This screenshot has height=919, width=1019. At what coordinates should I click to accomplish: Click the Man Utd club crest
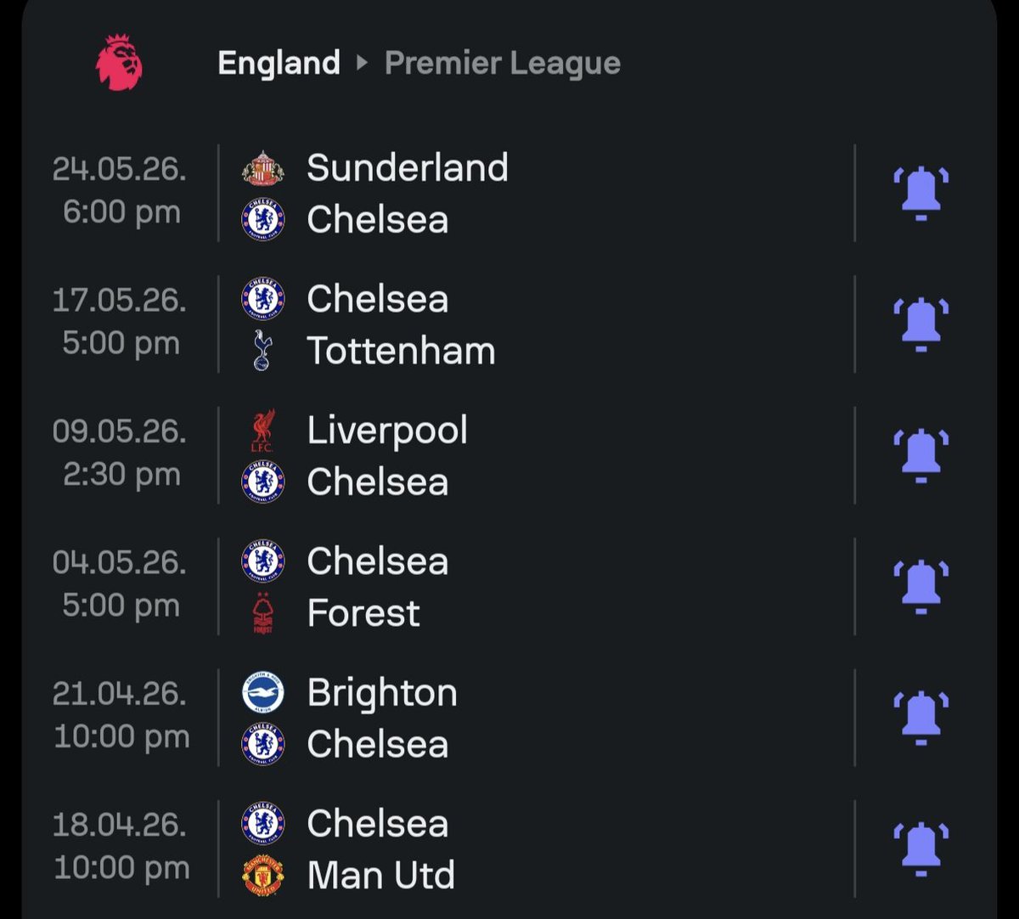click(263, 876)
